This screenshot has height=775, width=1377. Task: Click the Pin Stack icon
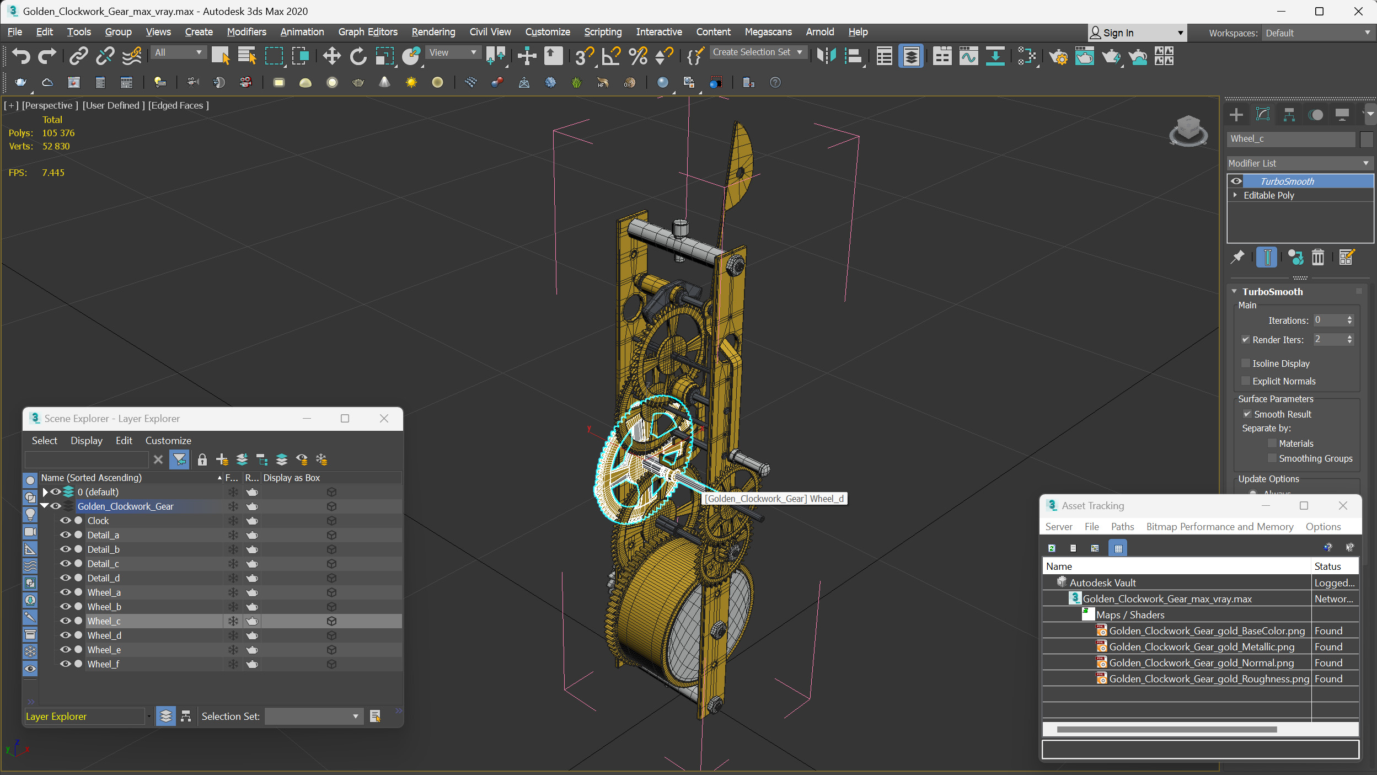tap(1237, 257)
